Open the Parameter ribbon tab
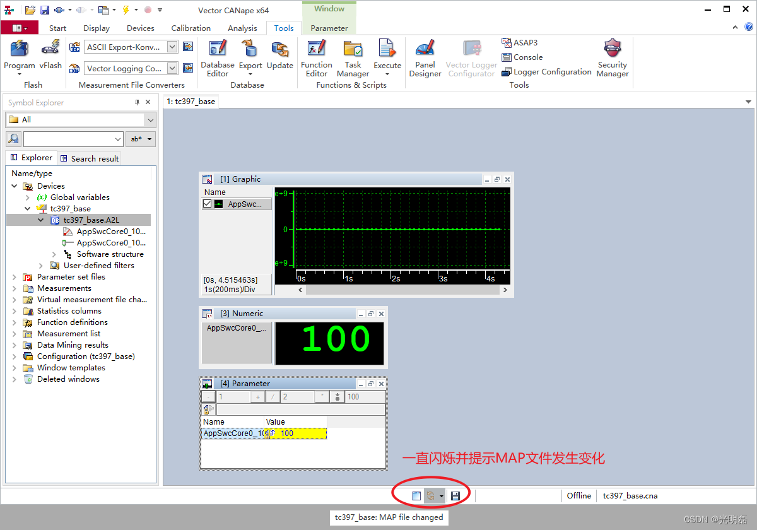The image size is (757, 530). point(329,28)
